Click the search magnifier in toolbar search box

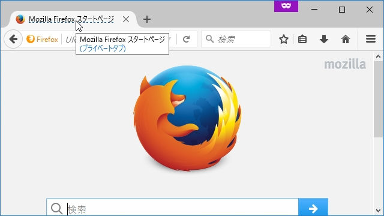(209, 38)
